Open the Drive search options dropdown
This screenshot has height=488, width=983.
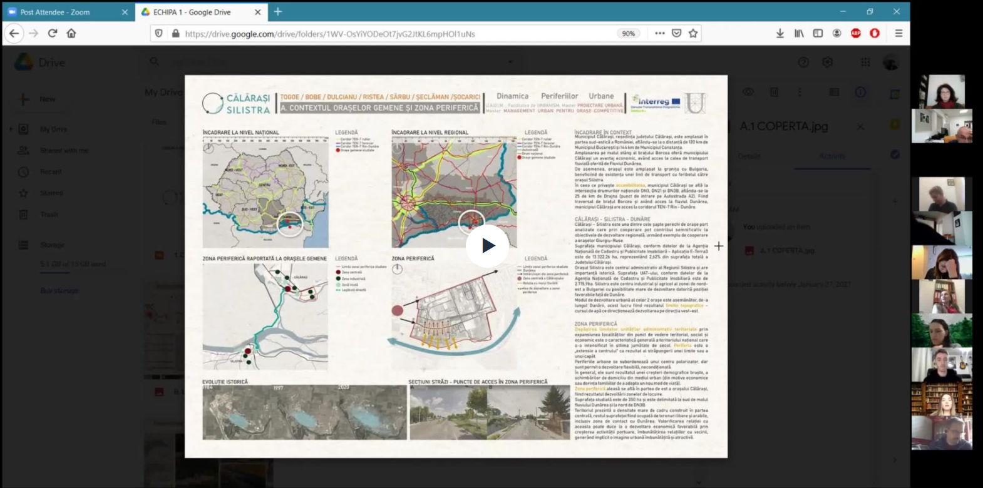pos(510,62)
